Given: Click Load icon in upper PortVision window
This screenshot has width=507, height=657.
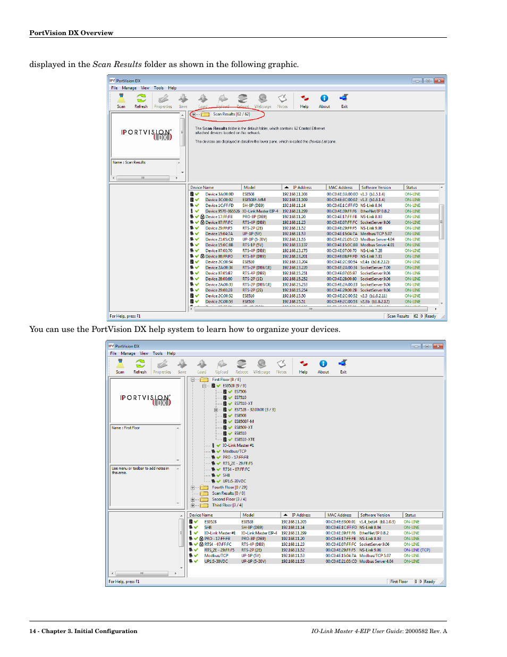Looking at the screenshot, I should (x=203, y=101).
